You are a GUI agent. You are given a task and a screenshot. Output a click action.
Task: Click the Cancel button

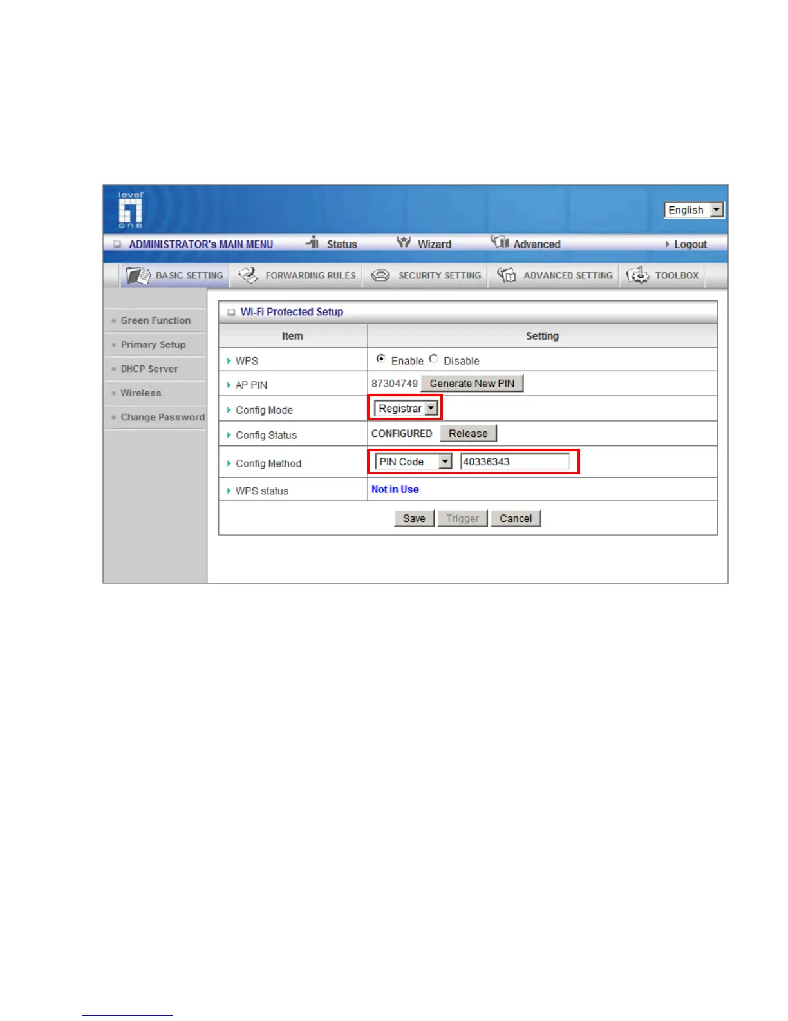[516, 518]
